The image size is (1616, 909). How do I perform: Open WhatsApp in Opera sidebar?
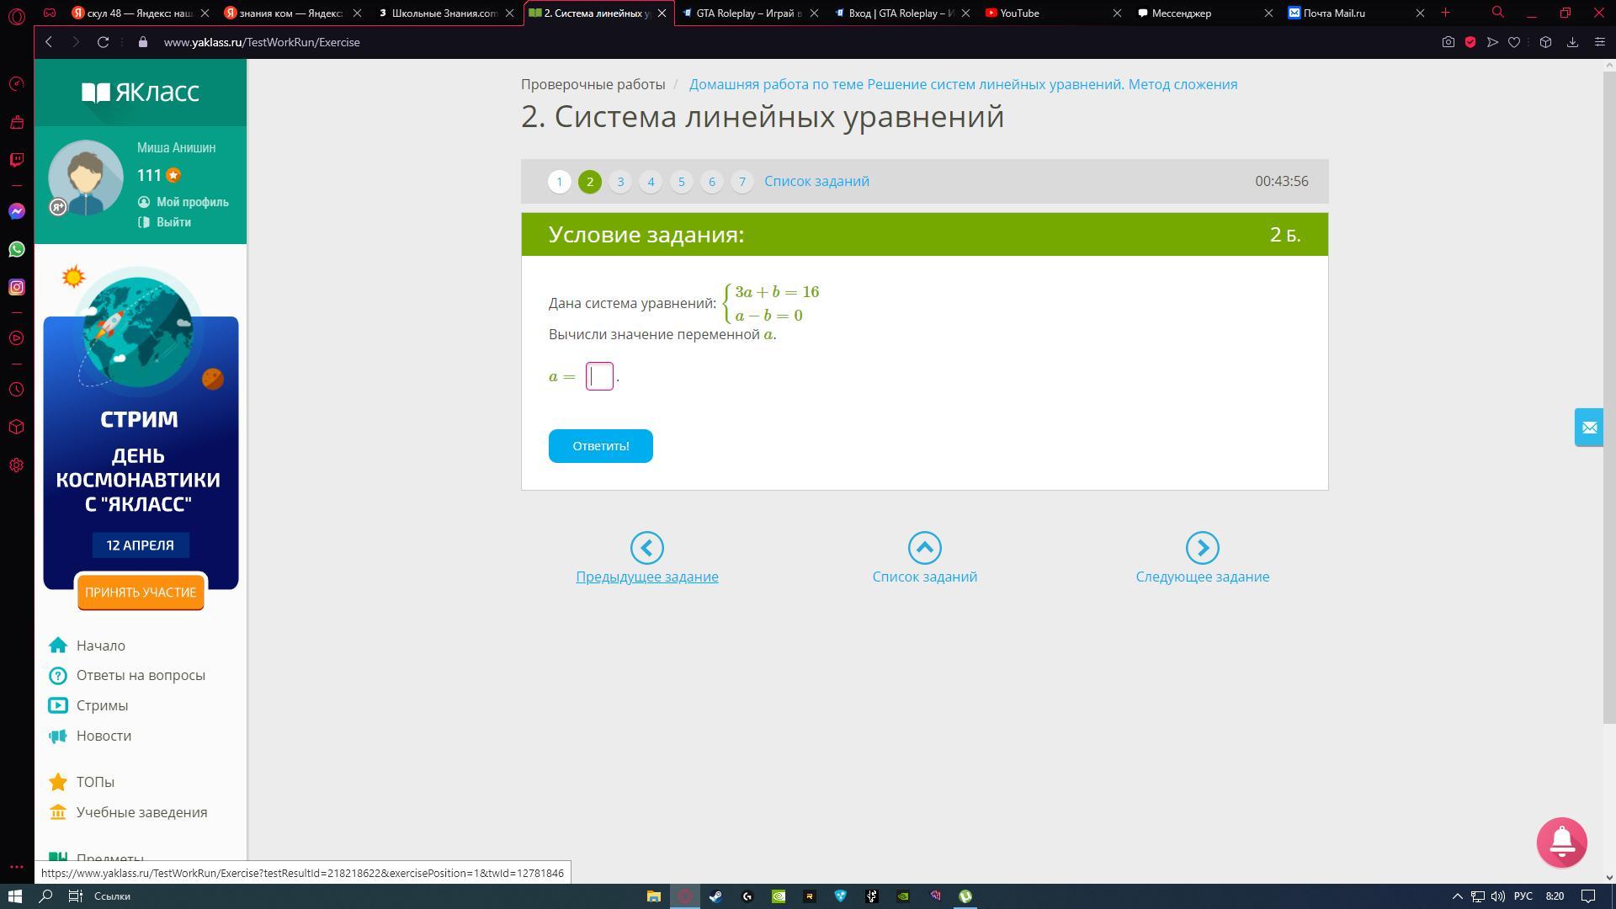point(17,249)
